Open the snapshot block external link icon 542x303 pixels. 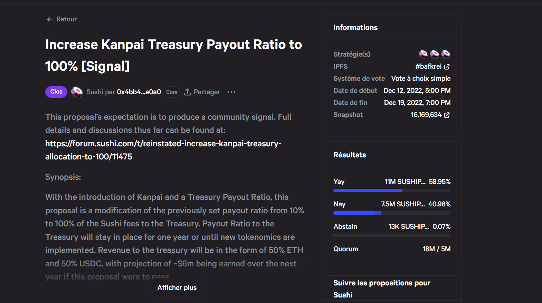(447, 115)
